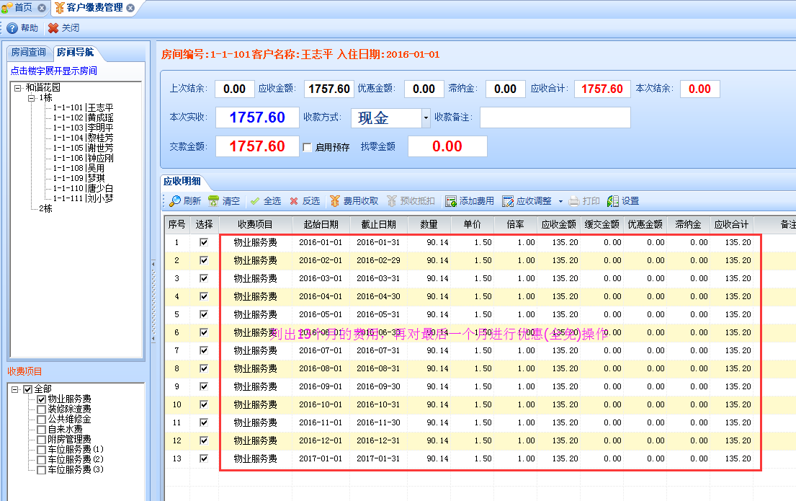Uncheck the 全部 fee items checkbox

pos(28,389)
